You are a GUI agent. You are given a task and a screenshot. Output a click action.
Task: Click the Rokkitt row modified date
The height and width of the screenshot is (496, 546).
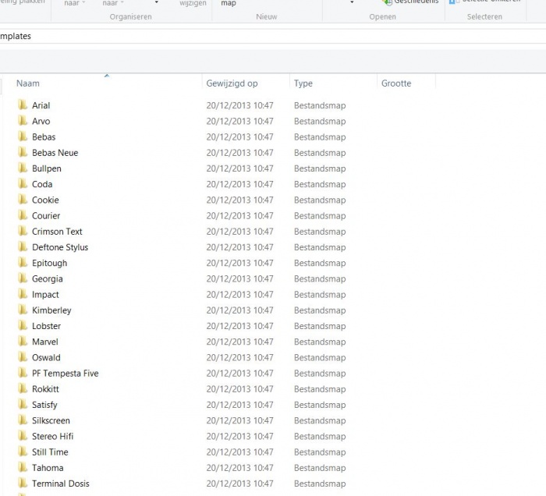pyautogui.click(x=239, y=389)
